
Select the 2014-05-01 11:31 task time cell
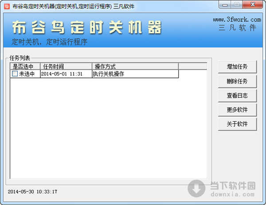66,74
